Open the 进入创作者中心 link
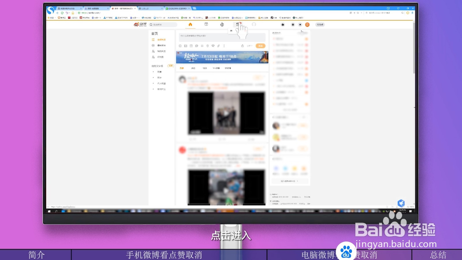 (289, 181)
